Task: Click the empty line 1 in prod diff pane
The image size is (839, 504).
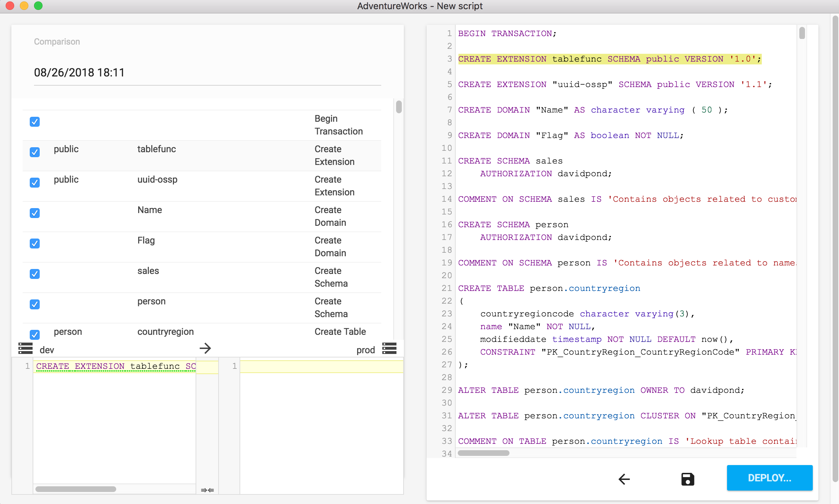Action: point(321,366)
